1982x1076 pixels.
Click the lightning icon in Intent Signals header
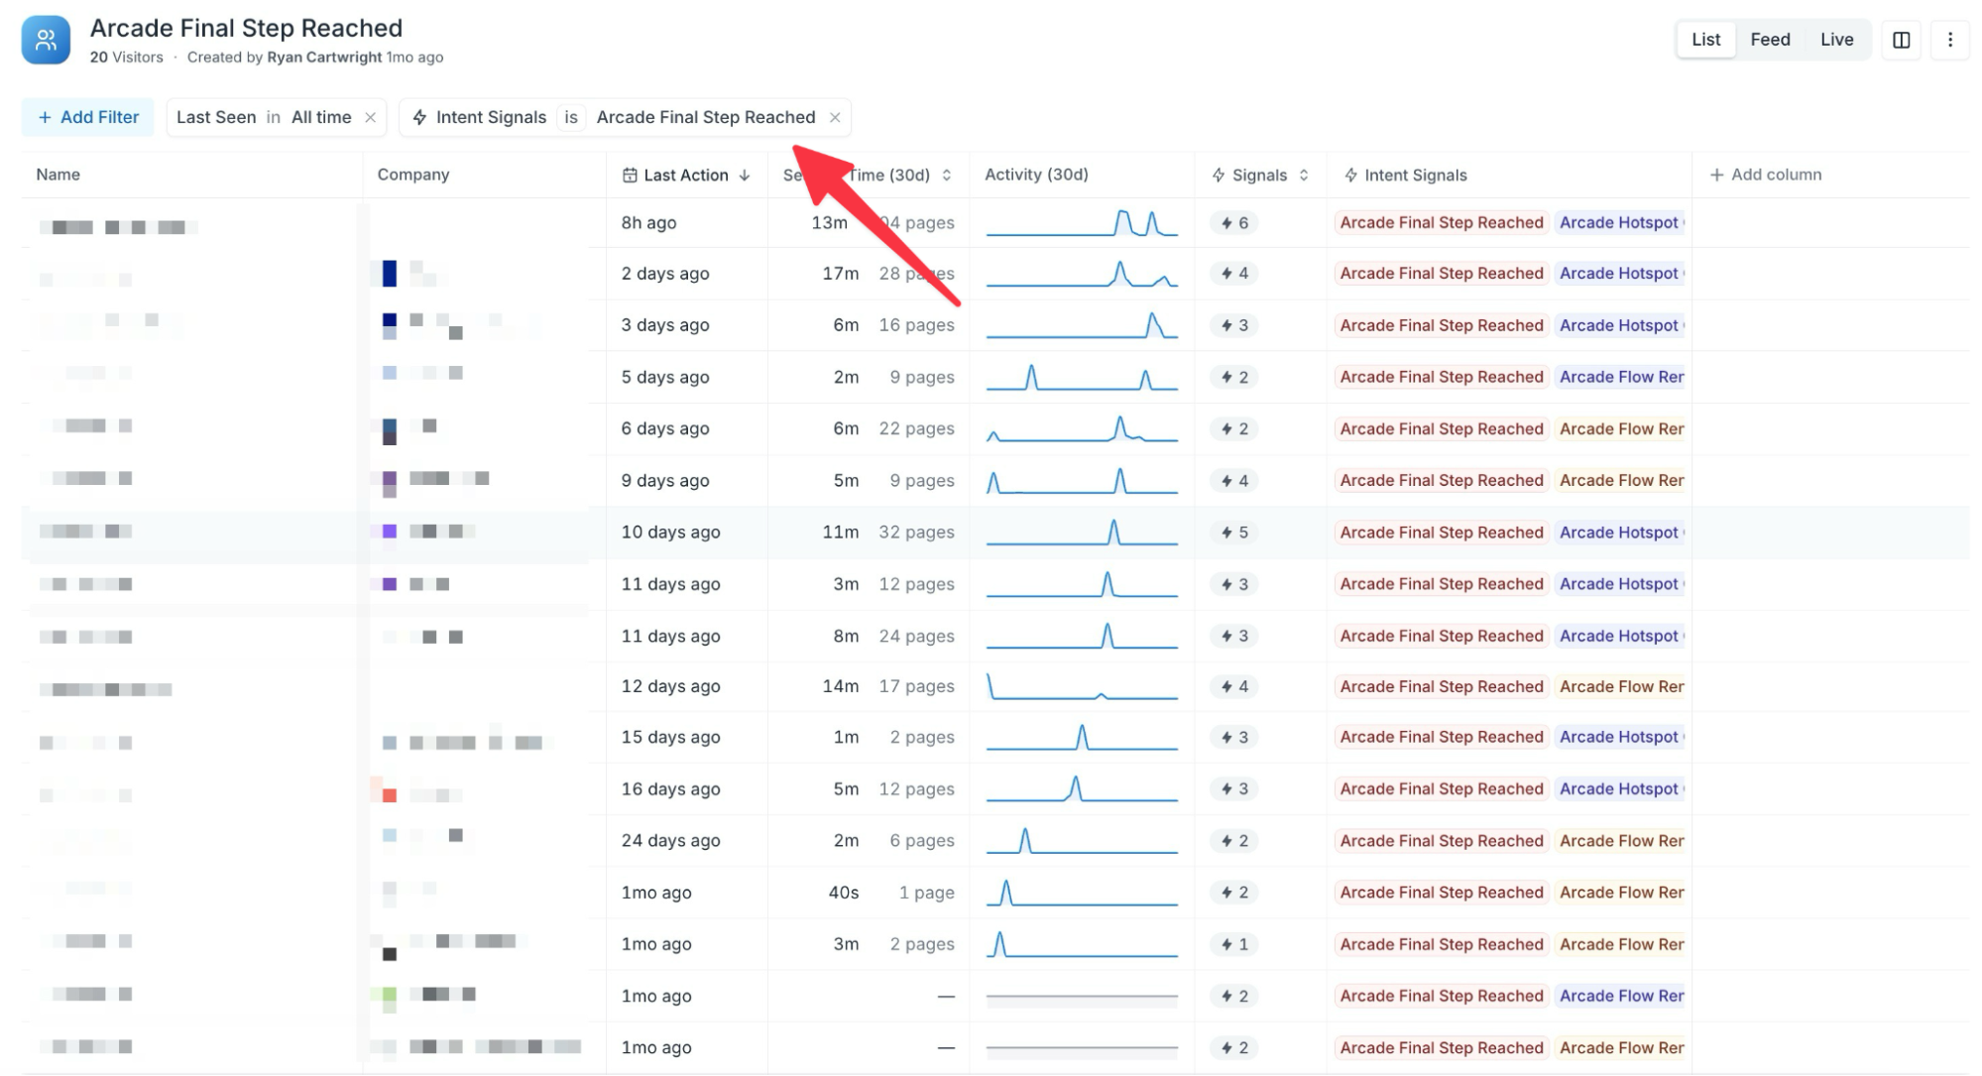coord(1349,176)
